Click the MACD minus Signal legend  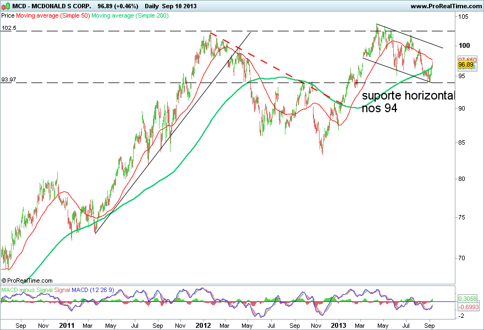(27, 290)
